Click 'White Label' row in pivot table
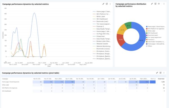Image resolution: width=169 pixels, height=108 pixels. point(6,85)
